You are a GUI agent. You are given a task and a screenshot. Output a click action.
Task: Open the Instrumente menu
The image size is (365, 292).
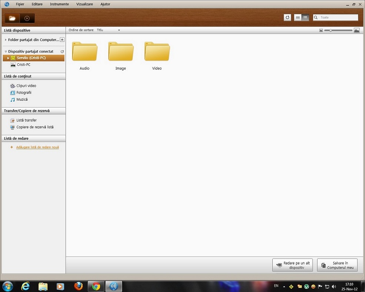tap(59, 4)
